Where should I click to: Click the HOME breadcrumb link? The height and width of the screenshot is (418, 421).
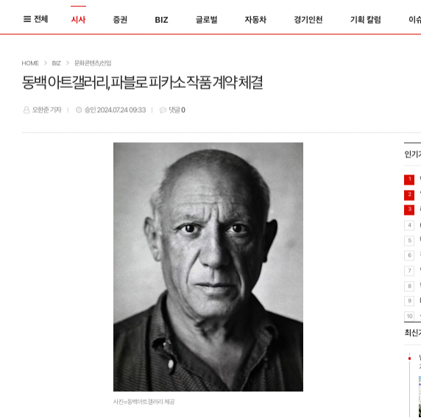tap(30, 63)
